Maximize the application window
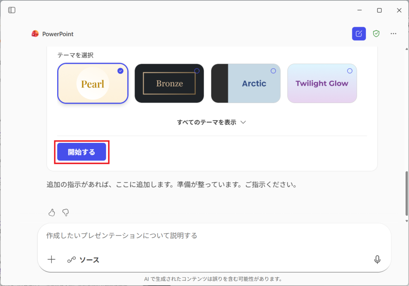 [x=379, y=10]
